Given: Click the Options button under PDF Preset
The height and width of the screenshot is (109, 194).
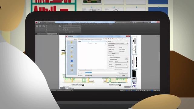Looking at the screenshot, I should [114, 53].
